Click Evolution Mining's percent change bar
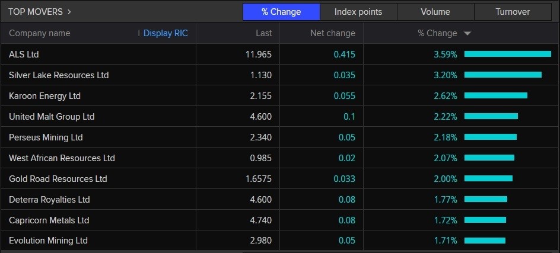Viewport: 560px width, 253px height. (485, 241)
